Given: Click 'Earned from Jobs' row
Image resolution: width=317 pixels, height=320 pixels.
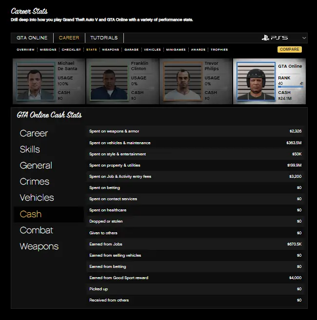Looking at the screenshot, I should point(196,244).
